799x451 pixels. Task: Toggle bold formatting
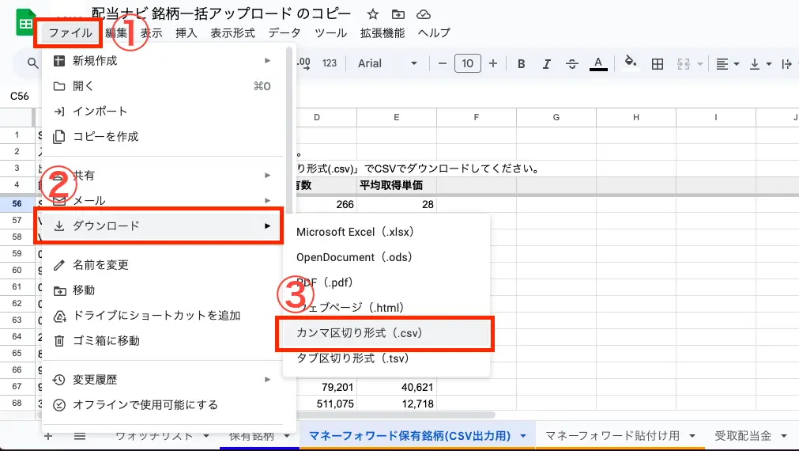coord(522,64)
